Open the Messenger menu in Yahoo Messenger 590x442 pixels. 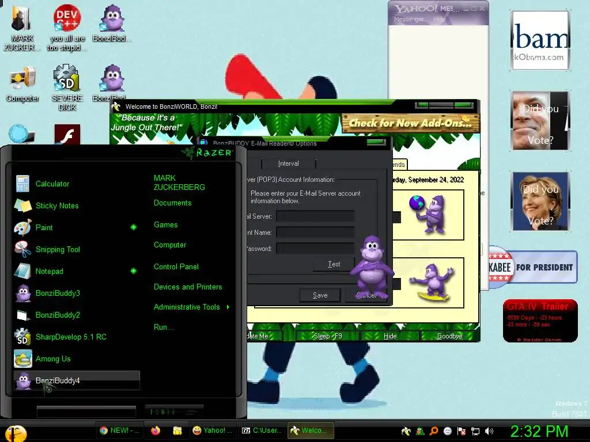coord(409,19)
